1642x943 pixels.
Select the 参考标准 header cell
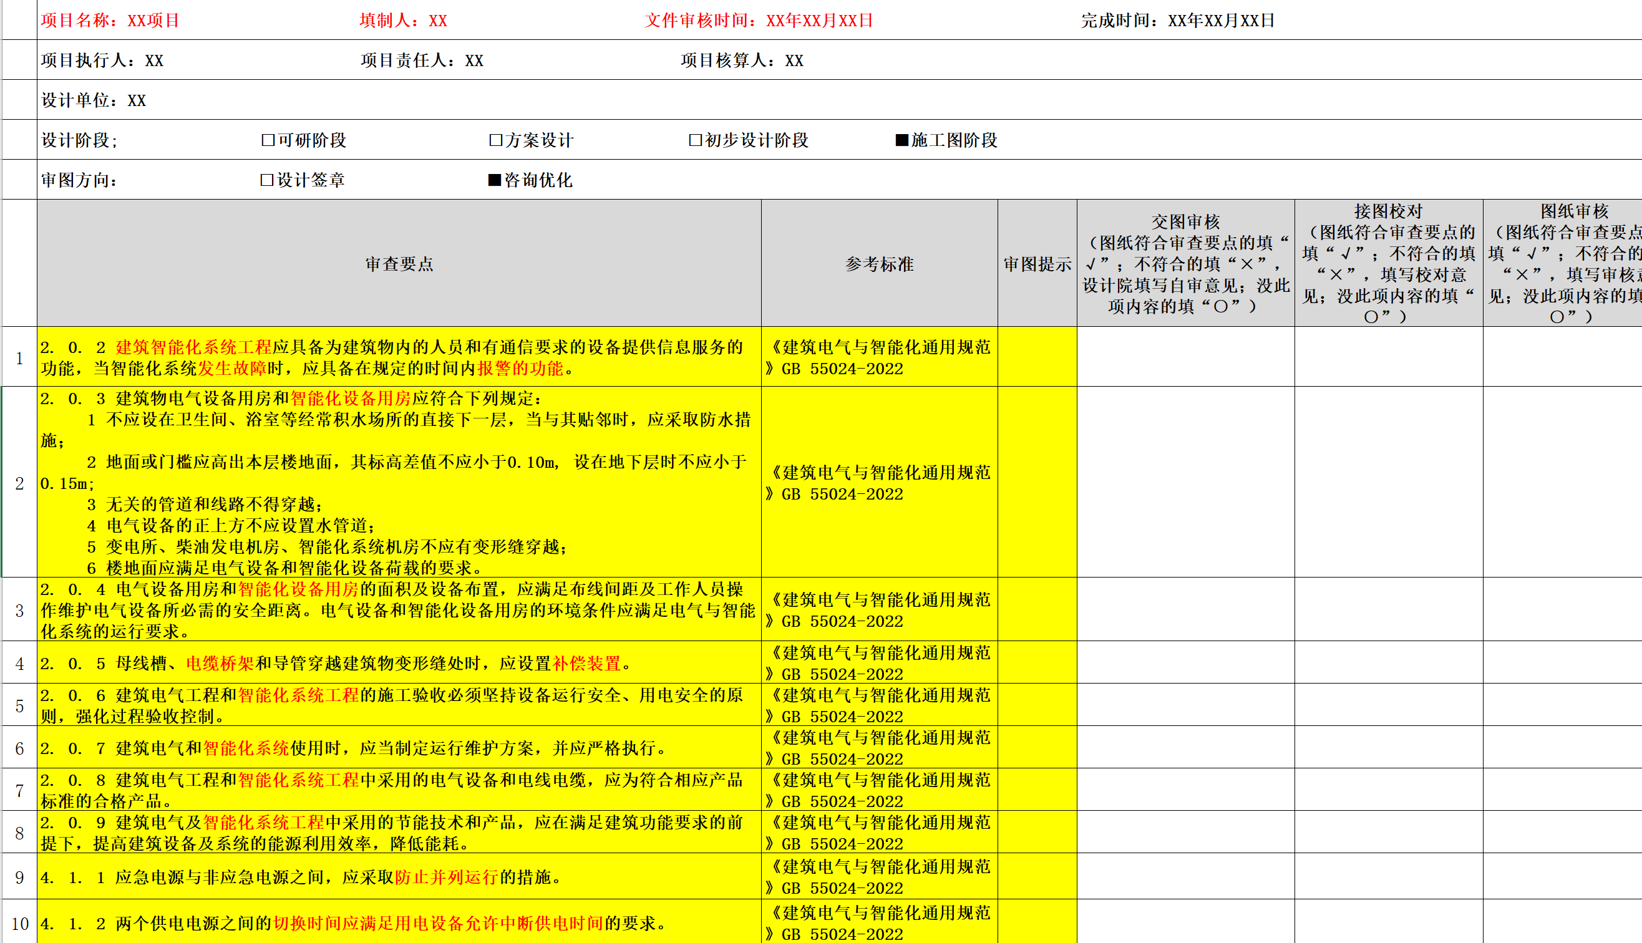[x=879, y=264]
